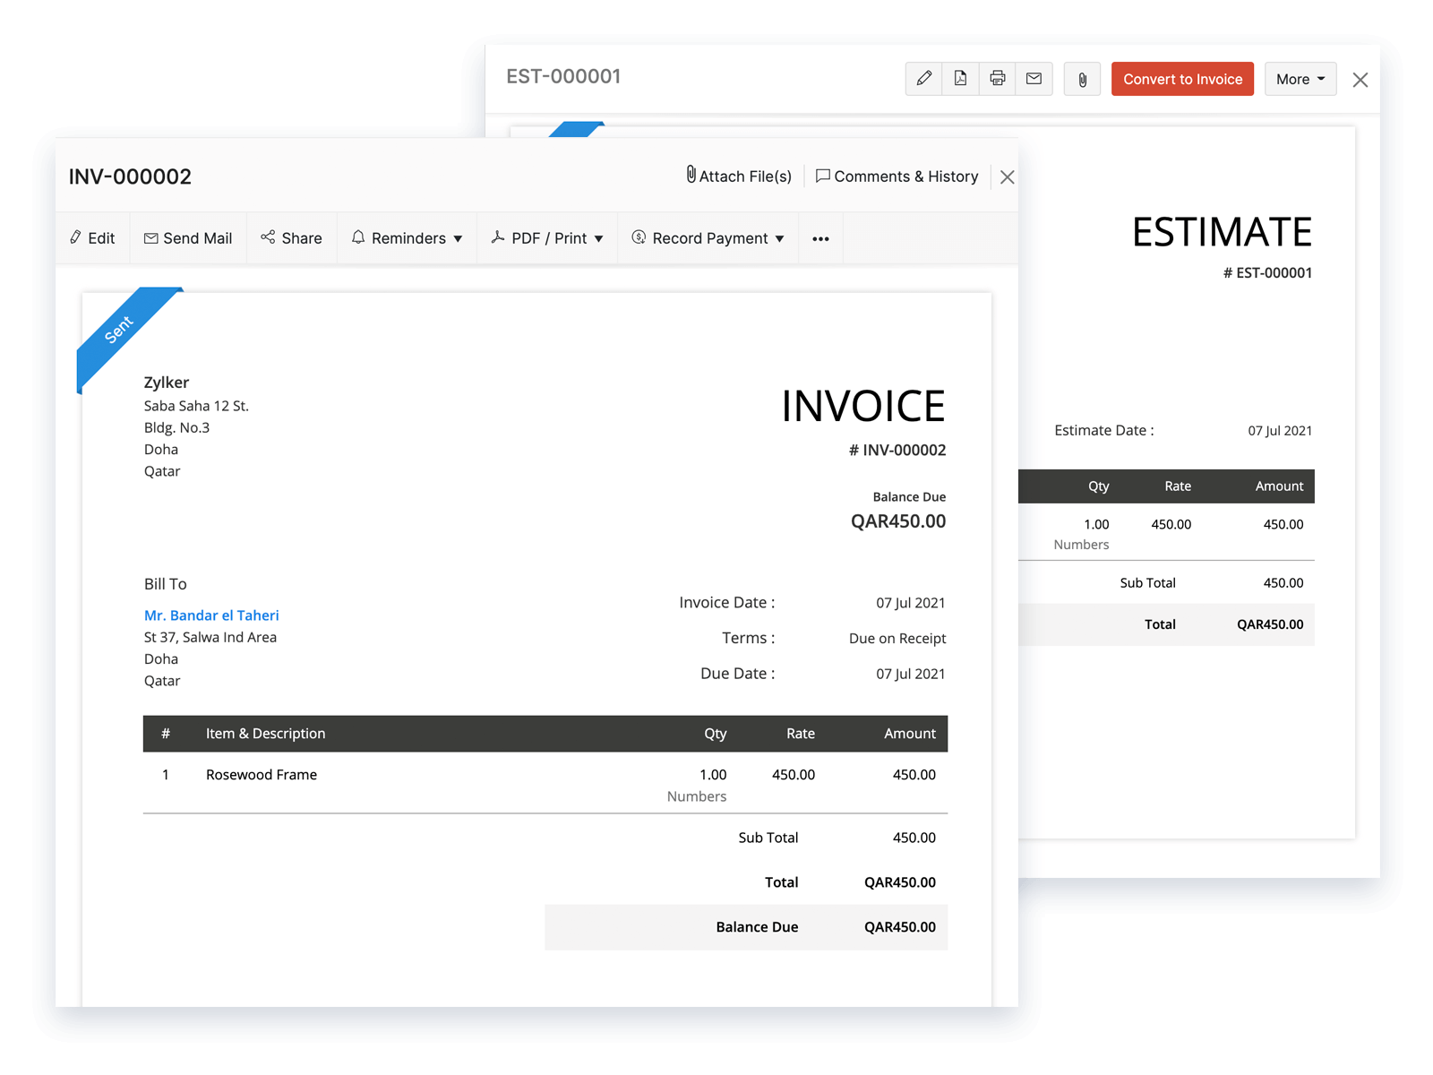
Task: Open the Comments & History panel
Action: 897,176
